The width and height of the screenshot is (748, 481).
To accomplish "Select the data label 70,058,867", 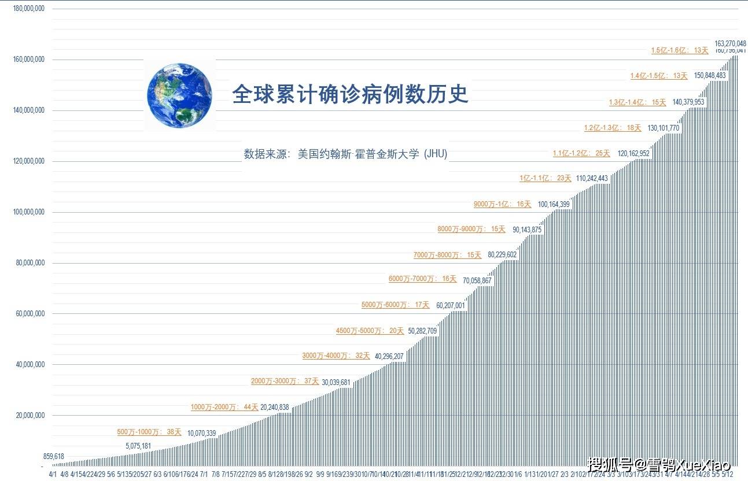I will point(477,280).
